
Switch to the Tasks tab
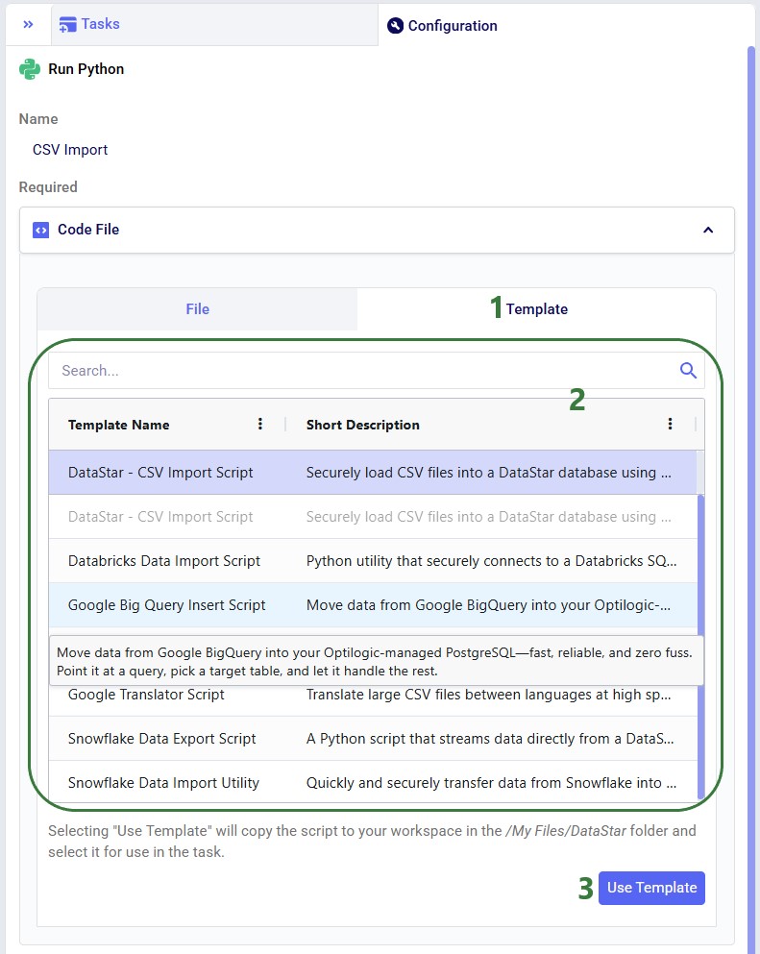click(214, 24)
